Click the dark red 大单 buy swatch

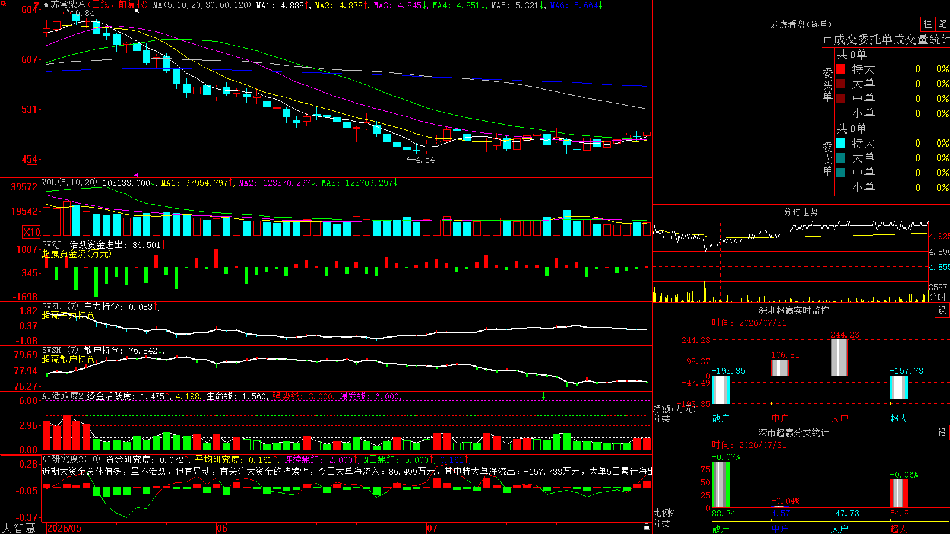(x=841, y=84)
